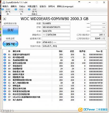The image size is (109, 113).
Task: Switch to the Disk 2 35 °C tab
Action: 34,12
